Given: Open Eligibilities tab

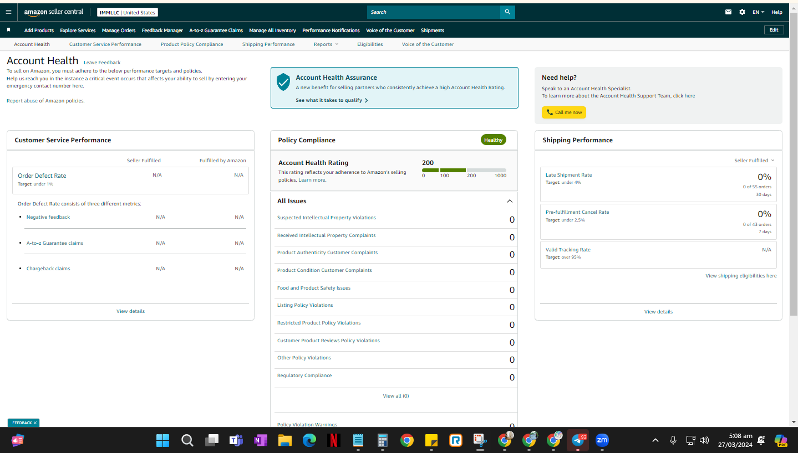Looking at the screenshot, I should 370,44.
